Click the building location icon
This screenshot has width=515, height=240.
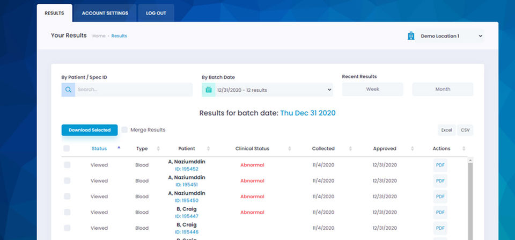point(411,36)
